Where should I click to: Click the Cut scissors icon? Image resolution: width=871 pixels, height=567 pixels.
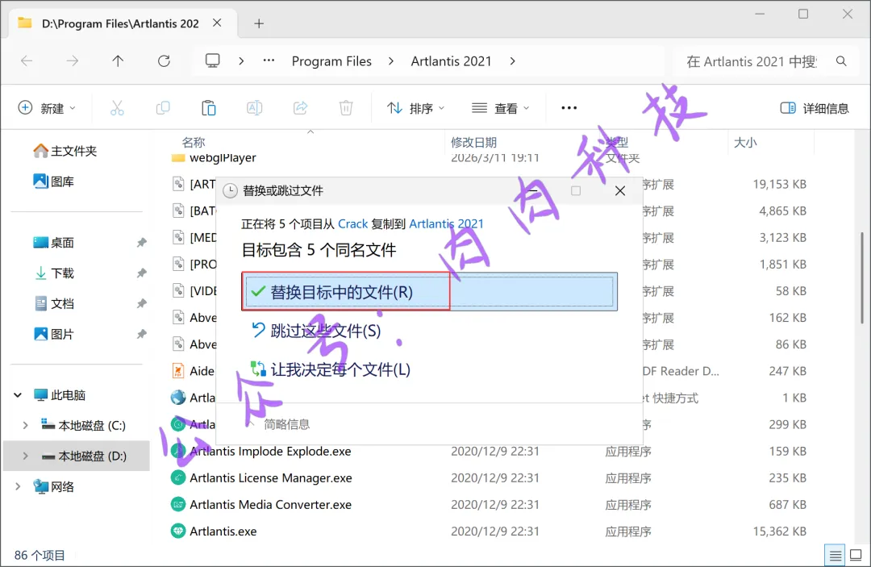pos(117,108)
